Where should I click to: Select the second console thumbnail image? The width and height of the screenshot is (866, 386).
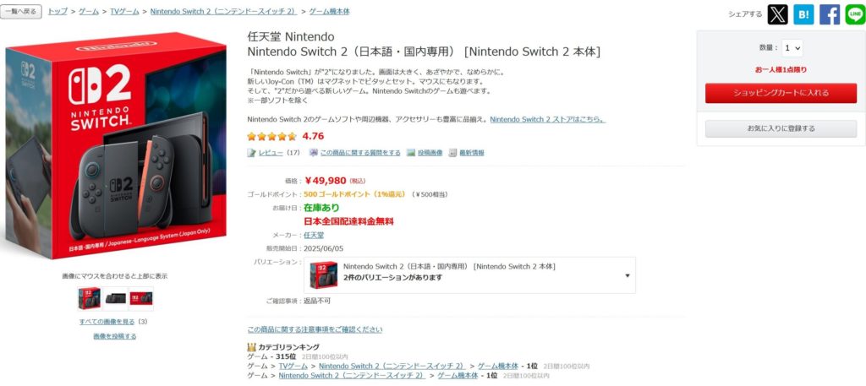coord(115,298)
